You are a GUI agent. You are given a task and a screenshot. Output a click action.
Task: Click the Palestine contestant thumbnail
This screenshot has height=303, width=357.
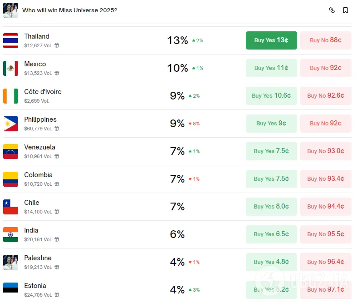[11, 262]
